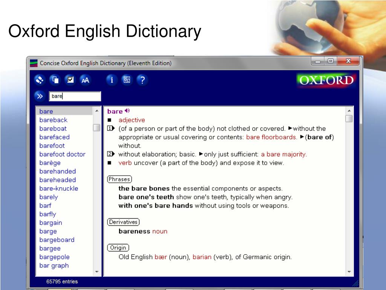
Task: Click the copy entry icon
Action: click(55, 80)
